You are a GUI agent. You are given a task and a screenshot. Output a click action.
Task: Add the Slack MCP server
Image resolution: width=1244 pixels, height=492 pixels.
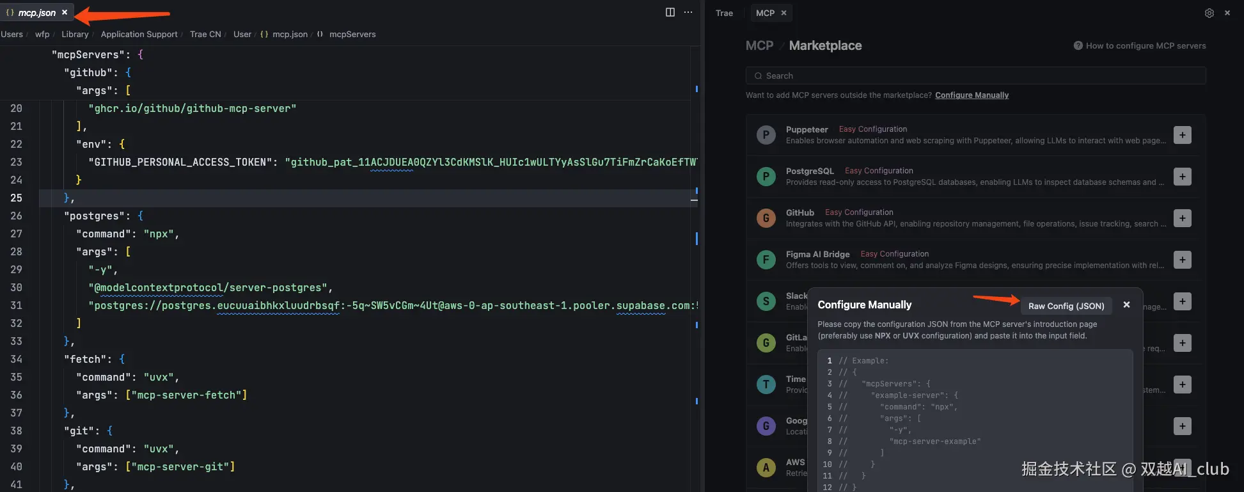[1183, 301]
